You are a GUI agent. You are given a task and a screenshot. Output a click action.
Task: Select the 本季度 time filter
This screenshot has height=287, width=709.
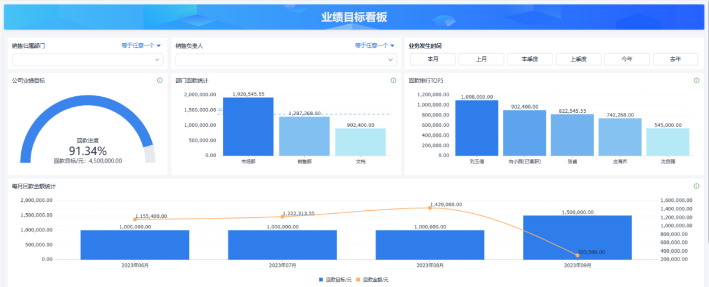(x=530, y=59)
